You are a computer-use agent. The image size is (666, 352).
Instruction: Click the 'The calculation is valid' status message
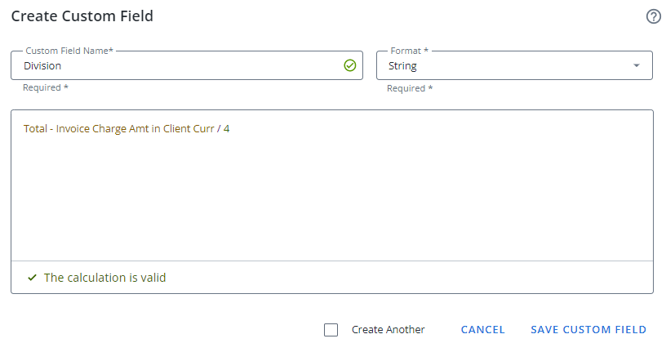point(105,278)
